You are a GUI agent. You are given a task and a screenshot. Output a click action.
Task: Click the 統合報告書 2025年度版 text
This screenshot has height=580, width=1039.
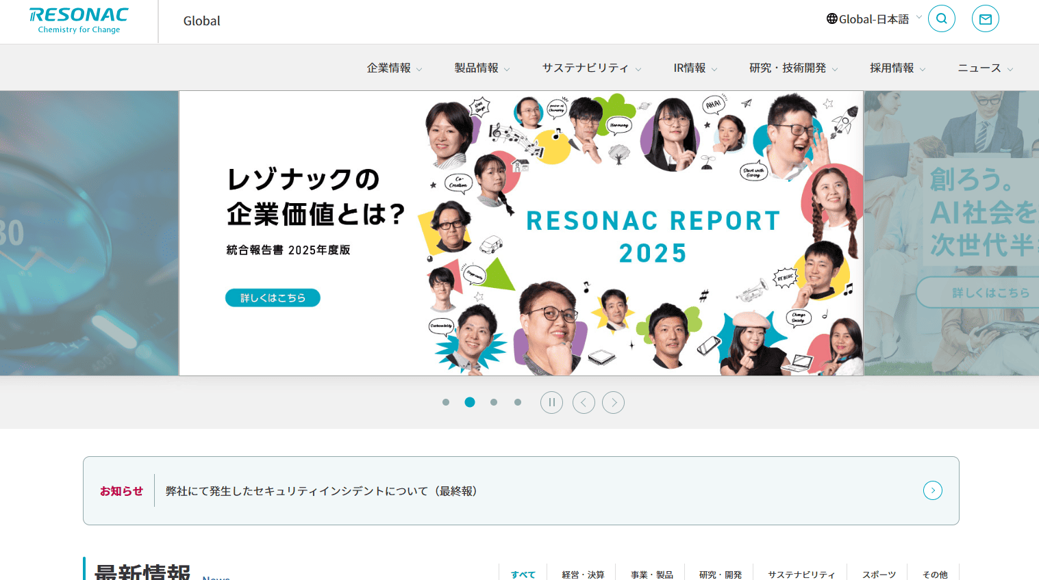pyautogui.click(x=288, y=250)
